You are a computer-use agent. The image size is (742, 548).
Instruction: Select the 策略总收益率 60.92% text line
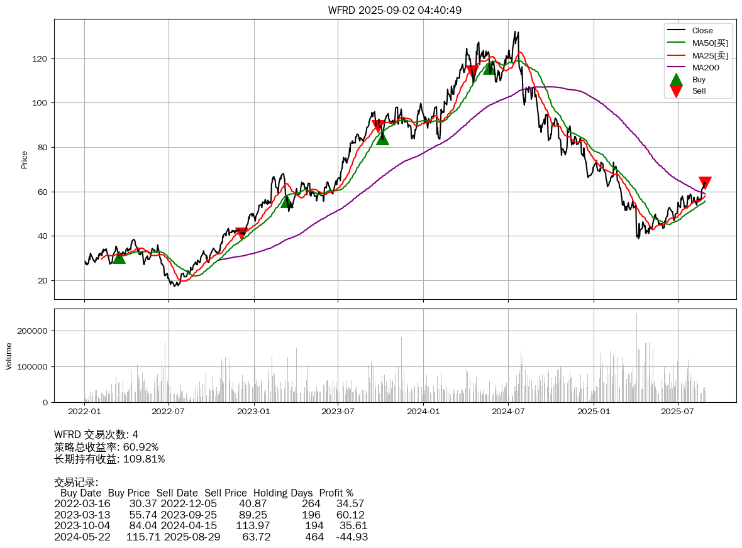pyautogui.click(x=106, y=447)
